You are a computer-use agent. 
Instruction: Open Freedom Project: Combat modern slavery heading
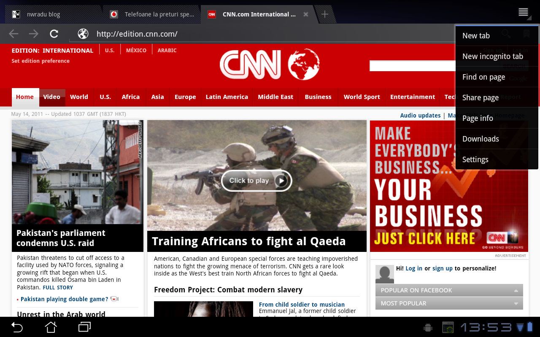point(228,290)
